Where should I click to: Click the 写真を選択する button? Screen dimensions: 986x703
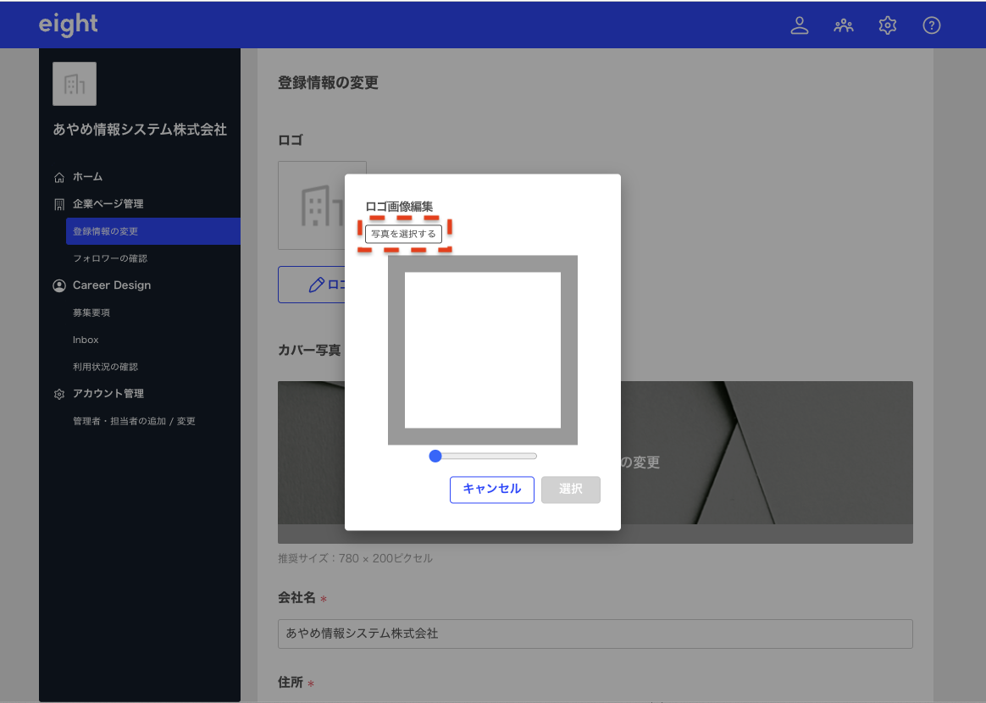403,234
